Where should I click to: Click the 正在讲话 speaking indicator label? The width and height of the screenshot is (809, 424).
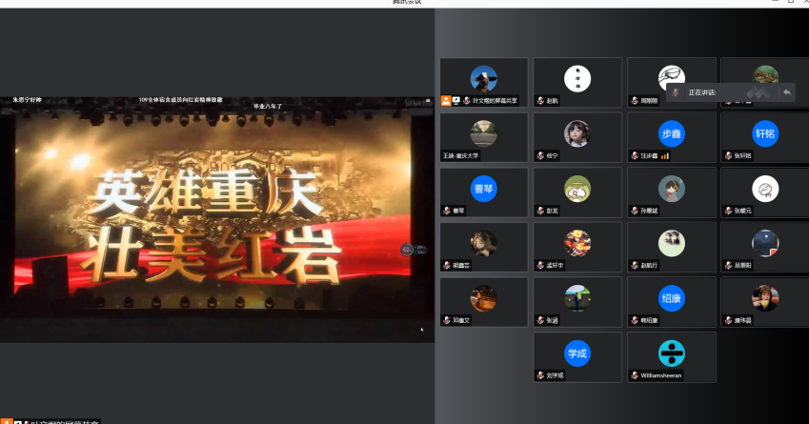click(702, 92)
